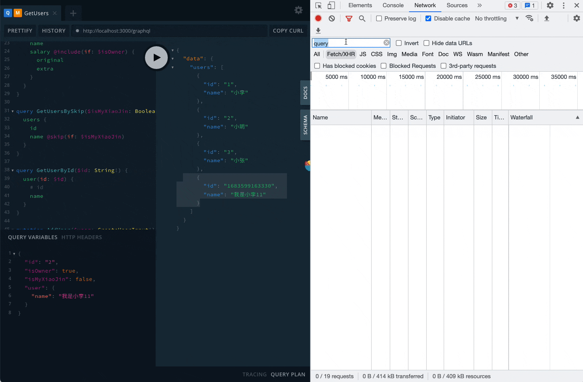Export HAR file download icon
Image resolution: width=583 pixels, height=382 pixels.
pos(318,31)
